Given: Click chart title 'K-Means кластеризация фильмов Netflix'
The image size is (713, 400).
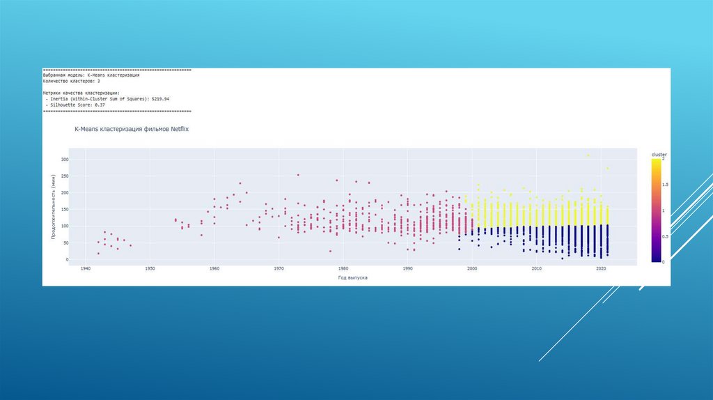Looking at the screenshot, I should (x=132, y=129).
